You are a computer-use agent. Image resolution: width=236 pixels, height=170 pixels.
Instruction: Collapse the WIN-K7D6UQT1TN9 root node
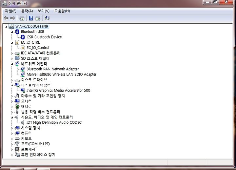[6, 27]
